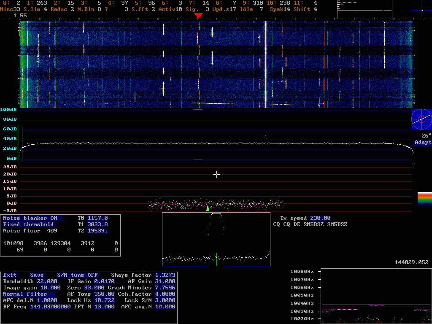Set the Image gain field 10.000
This screenshot has height=324, width=432.
[x=50, y=288]
